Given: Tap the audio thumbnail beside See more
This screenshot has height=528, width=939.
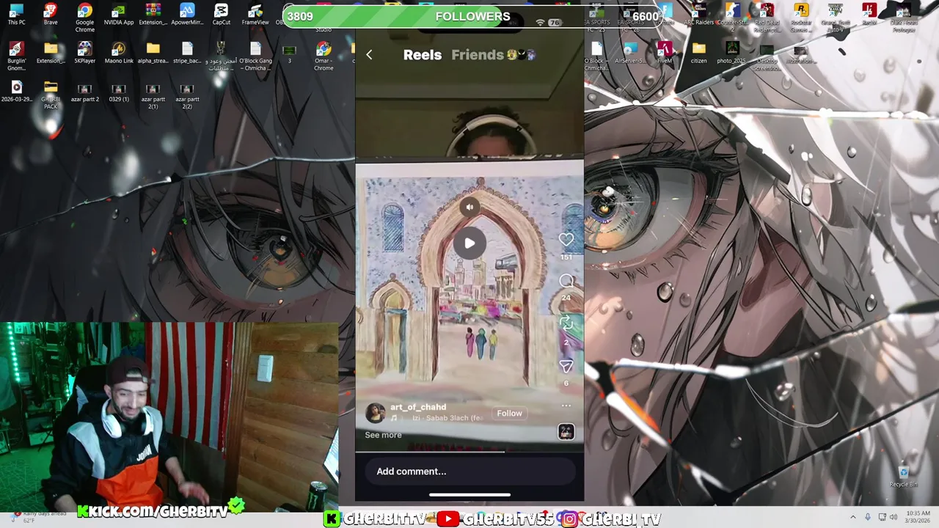Looking at the screenshot, I should pos(566,432).
